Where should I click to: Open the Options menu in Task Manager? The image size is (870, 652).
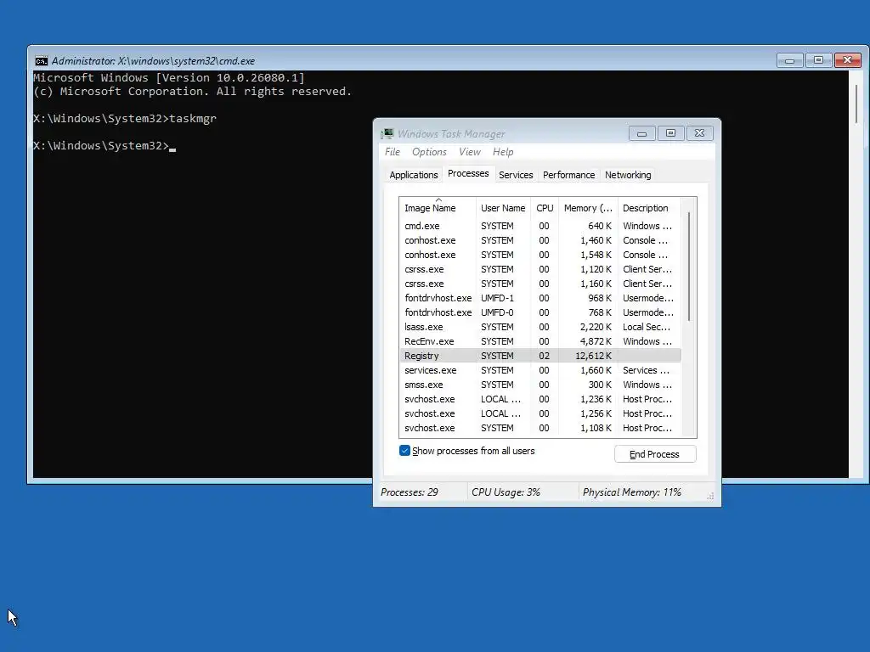tap(429, 152)
